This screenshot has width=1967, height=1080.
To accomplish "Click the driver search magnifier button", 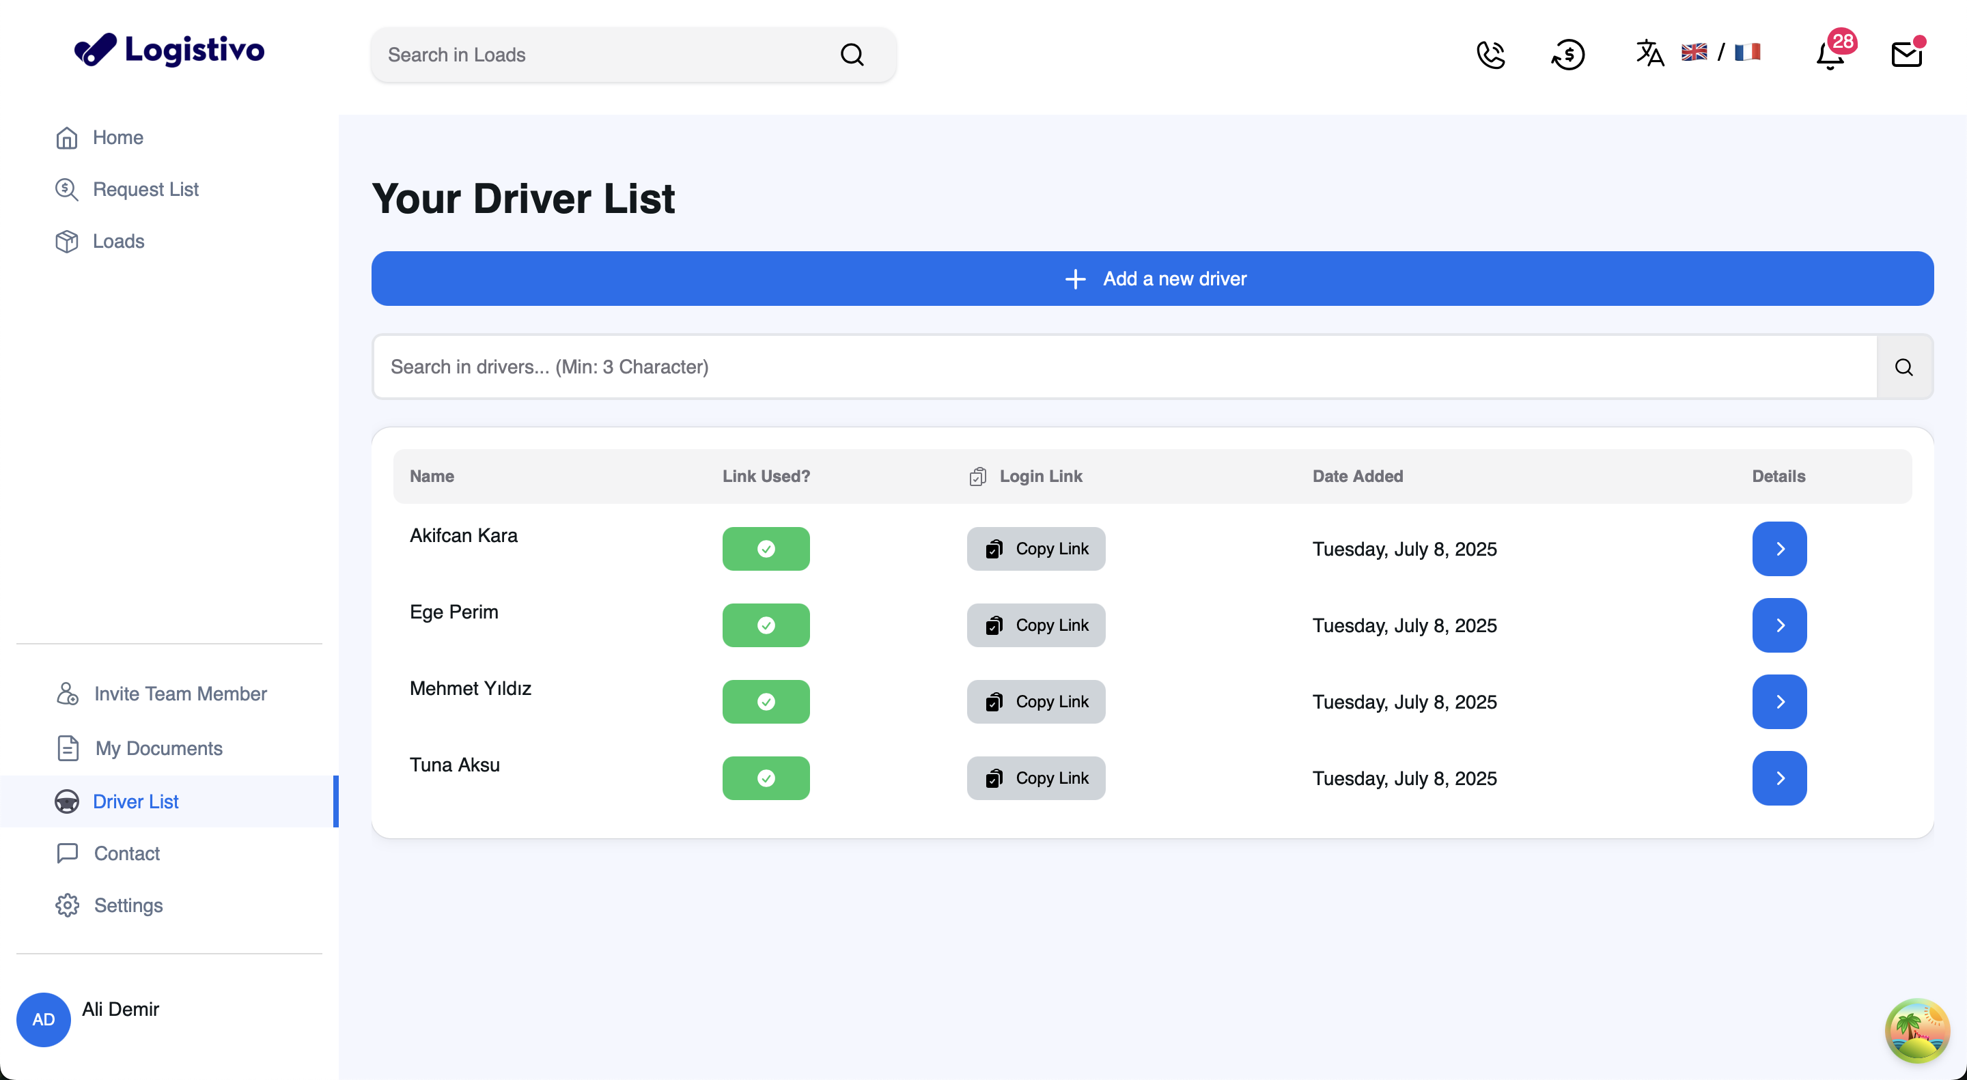I will 1903,367.
